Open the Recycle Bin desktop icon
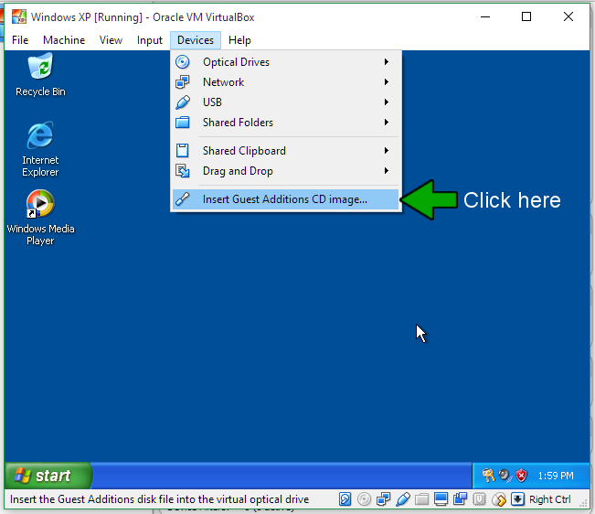Viewport: 595px width, 514px height. tap(40, 75)
